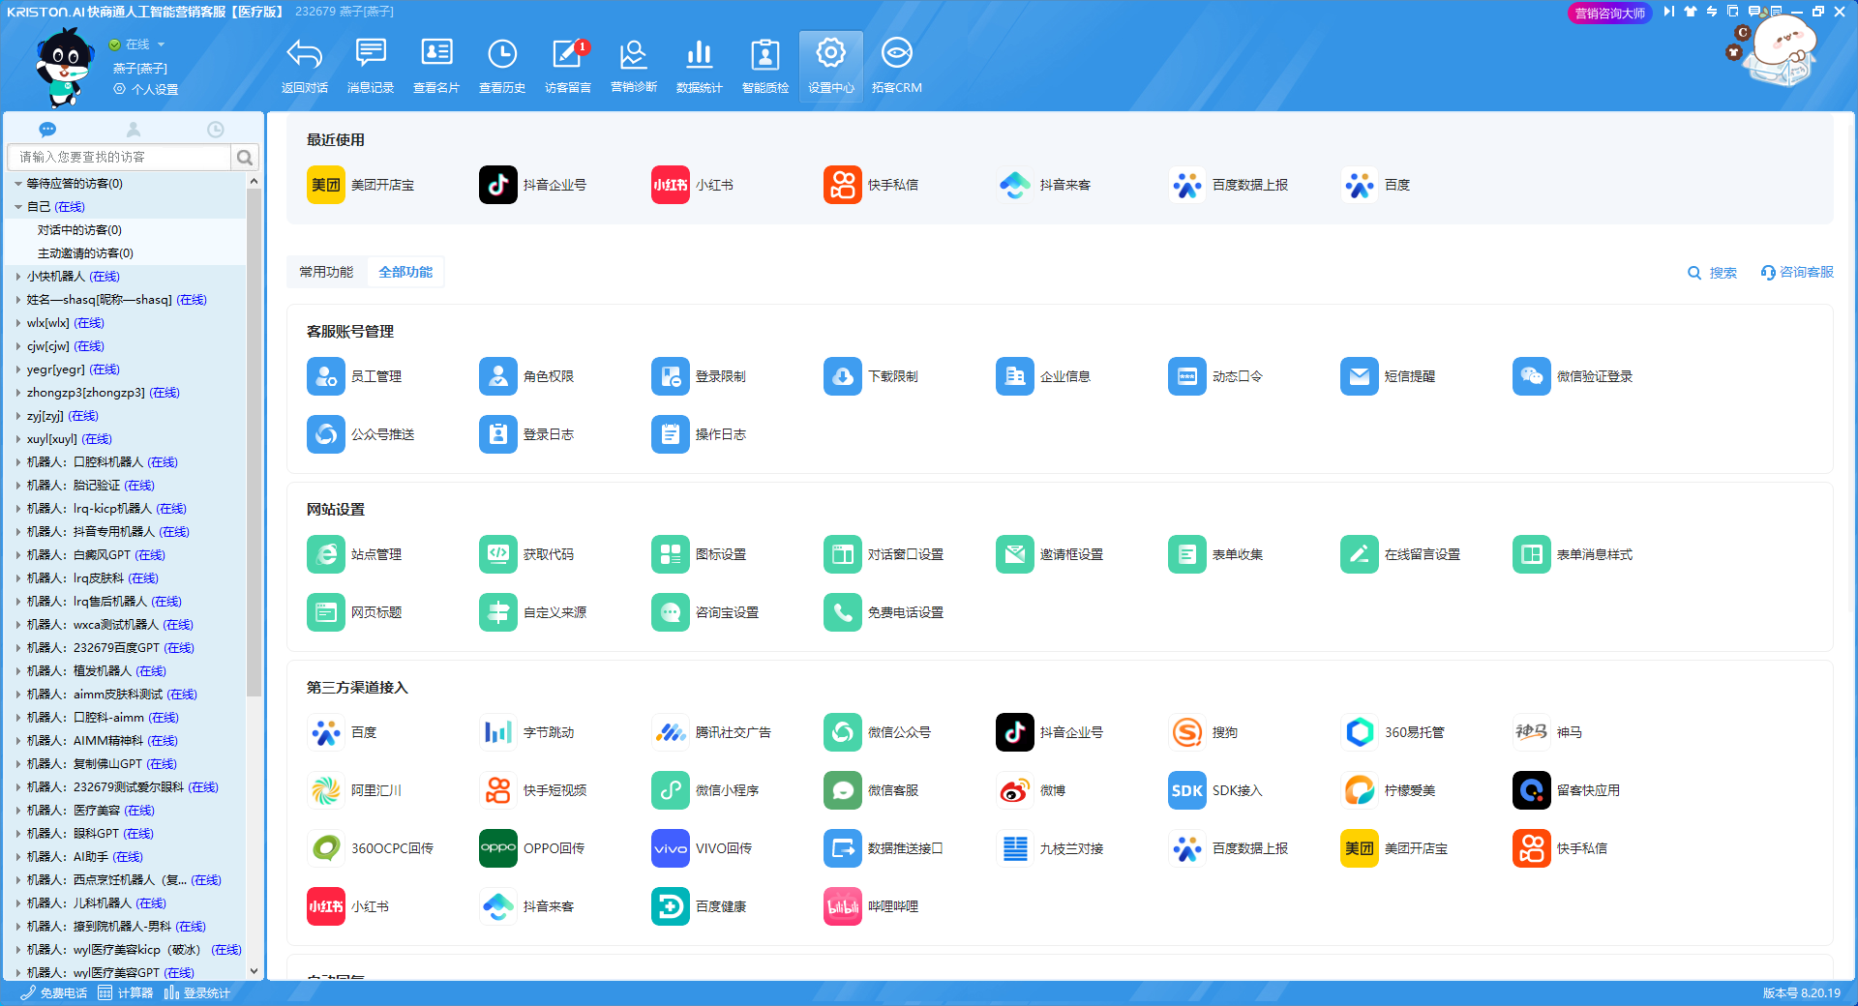The height and width of the screenshot is (1006, 1858).
Task: Open 公众号推送 settings
Action: pyautogui.click(x=361, y=434)
